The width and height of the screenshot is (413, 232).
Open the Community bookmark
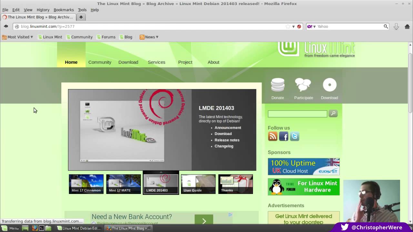coord(79,37)
